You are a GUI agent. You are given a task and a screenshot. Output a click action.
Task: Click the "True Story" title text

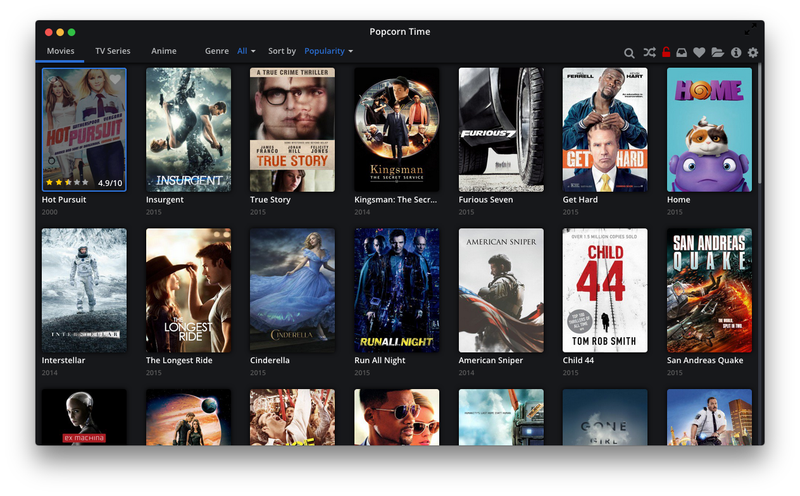tap(270, 200)
